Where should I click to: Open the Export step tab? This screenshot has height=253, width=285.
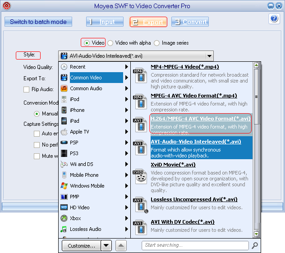point(148,22)
